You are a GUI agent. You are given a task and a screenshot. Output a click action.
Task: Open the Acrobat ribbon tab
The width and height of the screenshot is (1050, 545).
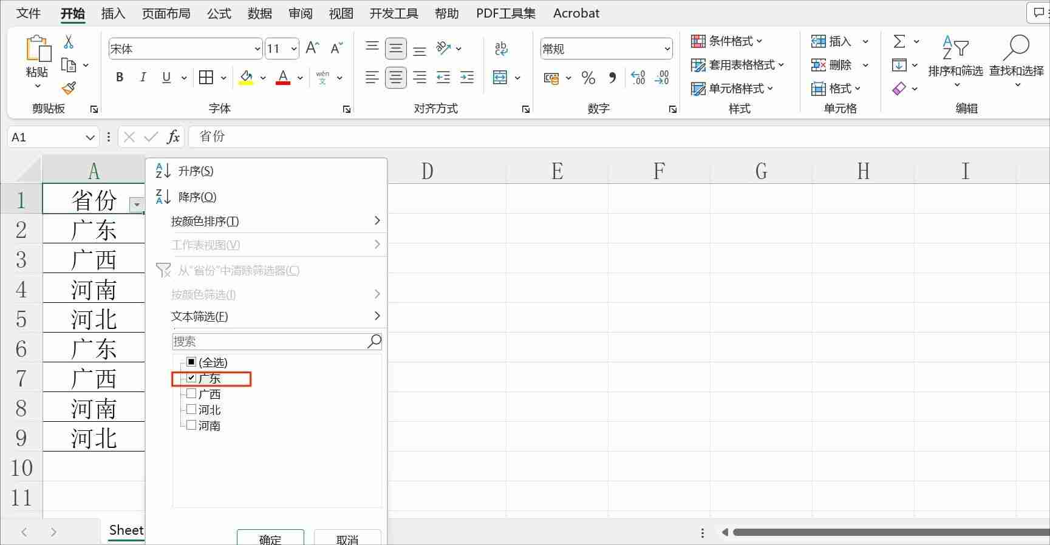click(x=576, y=13)
